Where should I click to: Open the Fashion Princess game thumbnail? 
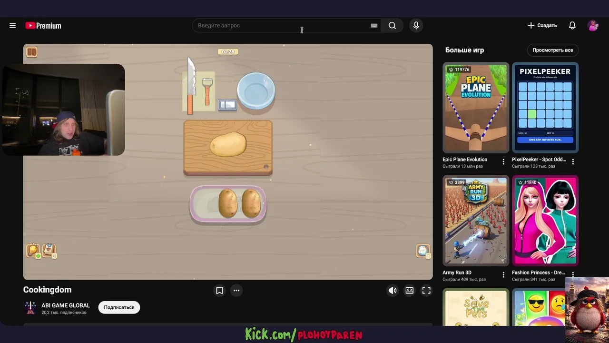tap(545, 221)
